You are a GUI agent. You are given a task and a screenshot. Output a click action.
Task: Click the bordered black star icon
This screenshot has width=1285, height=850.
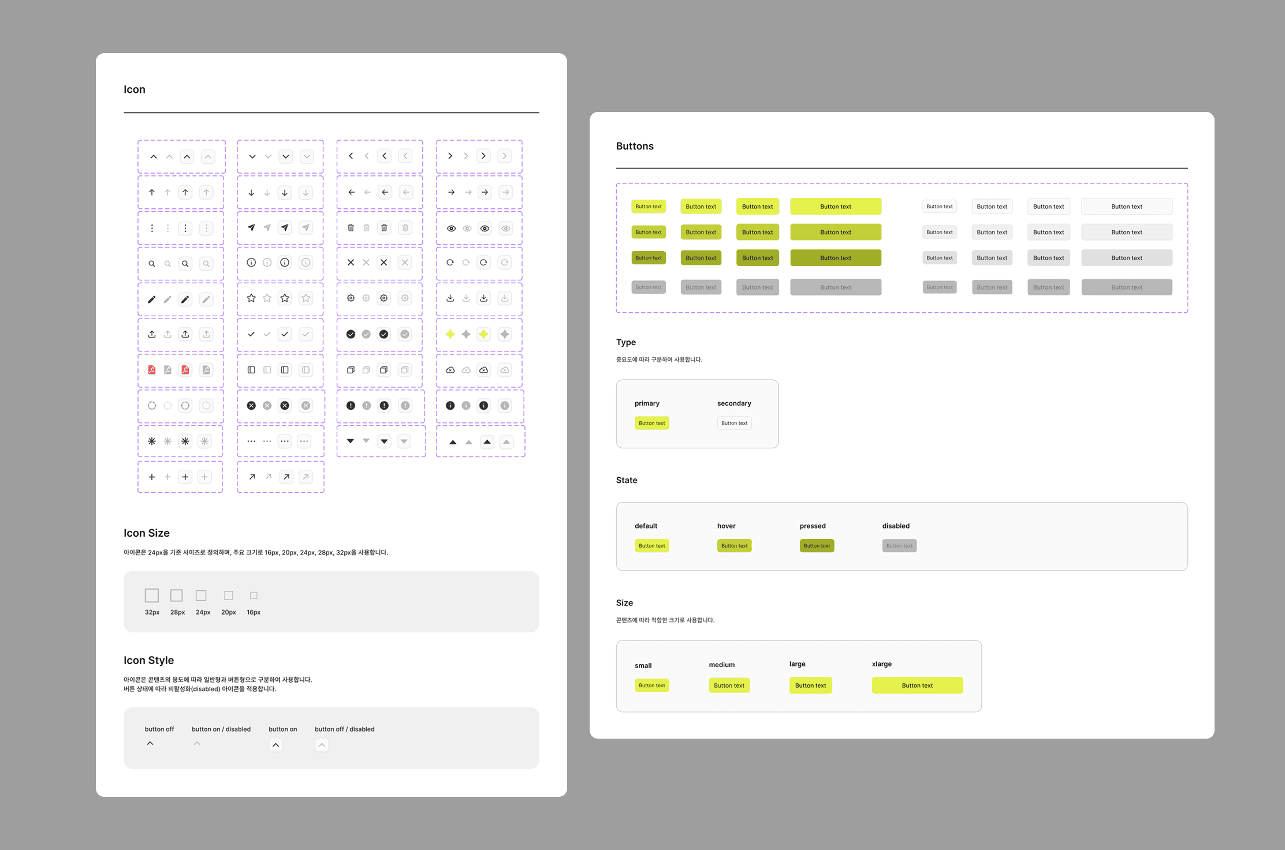click(x=285, y=298)
